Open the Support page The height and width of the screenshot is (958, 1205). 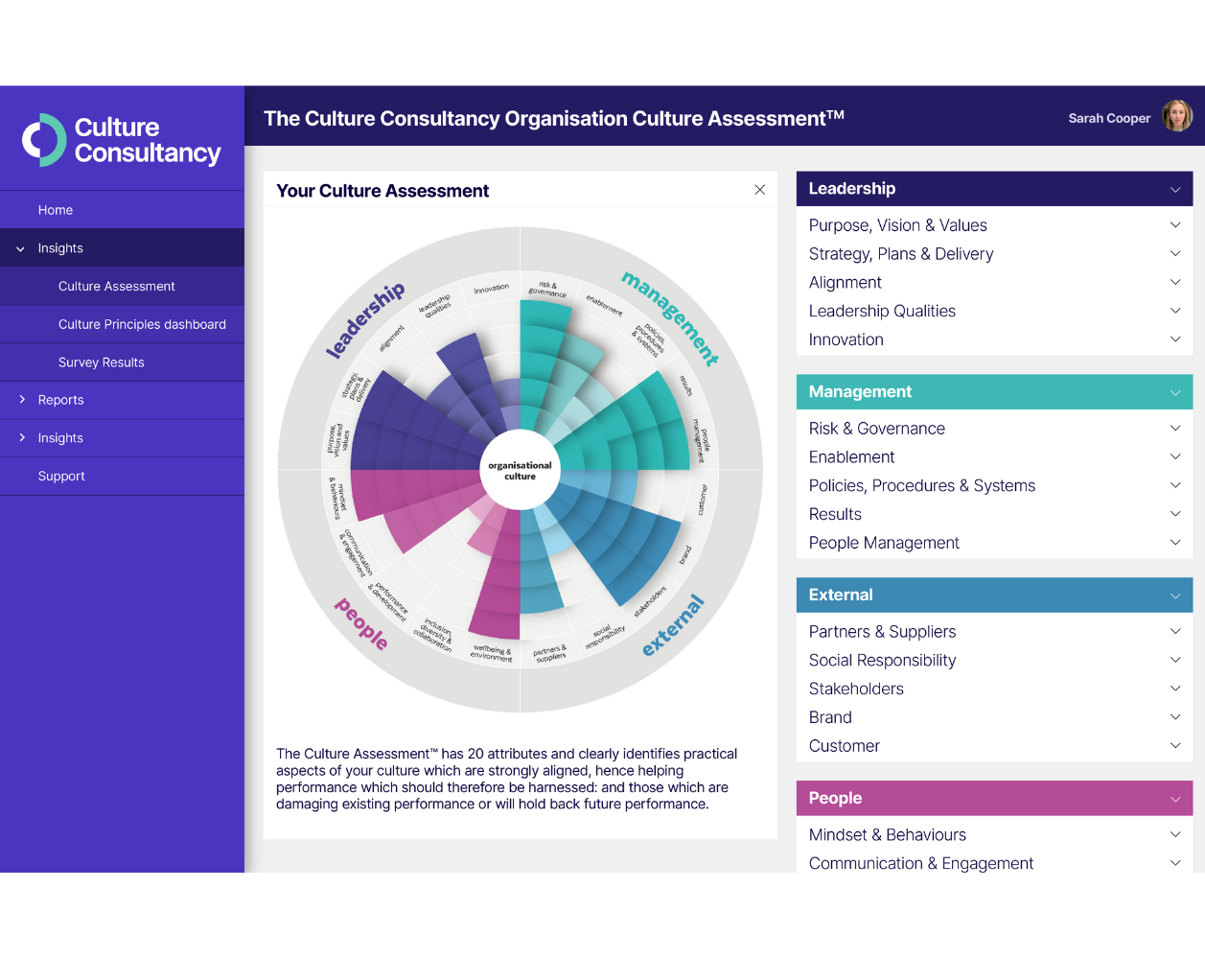(x=61, y=477)
